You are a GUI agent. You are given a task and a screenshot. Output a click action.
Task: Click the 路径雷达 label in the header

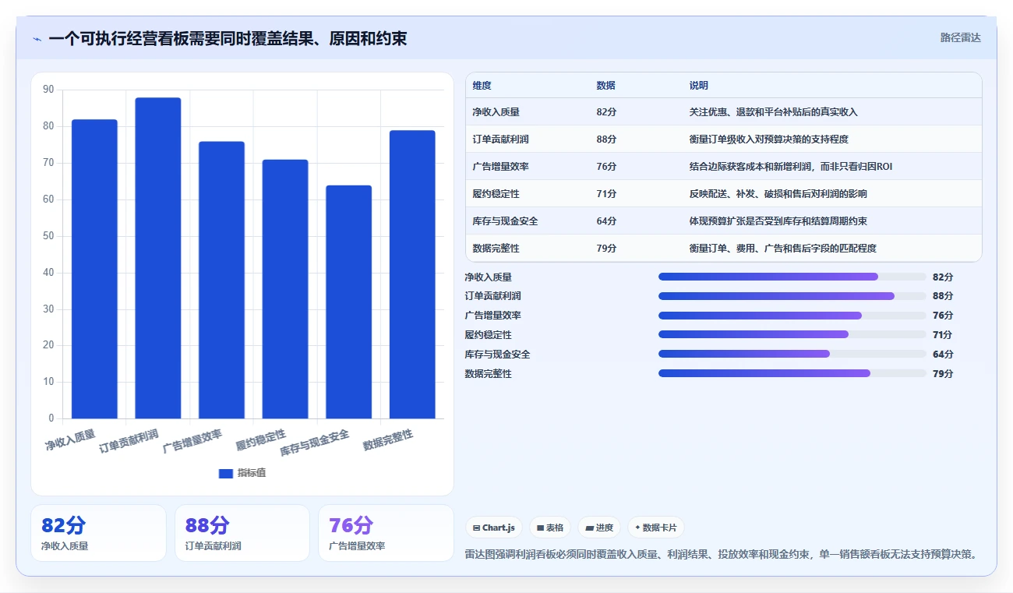coord(960,37)
